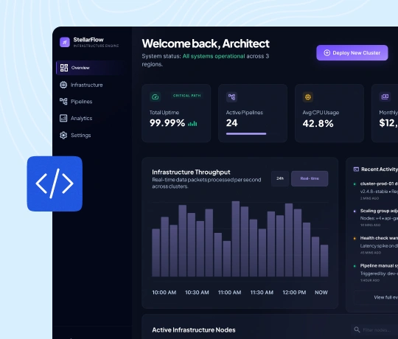Click the 10:00 AM axis label
This screenshot has width=398, height=339.
(164, 293)
